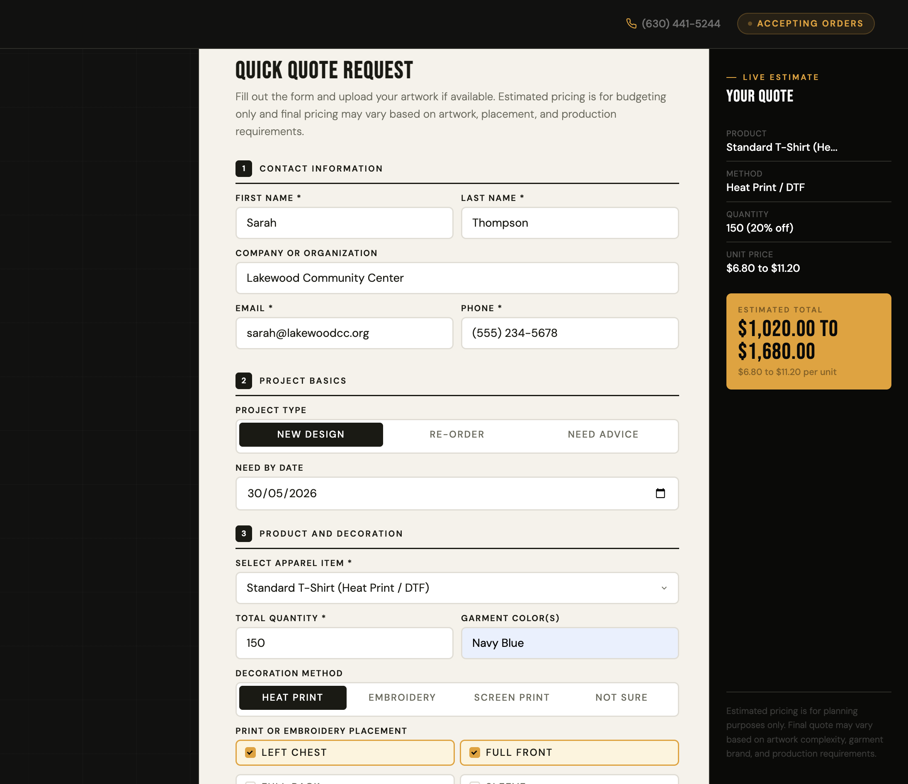
Task: Uncheck the Left Chest placement checkbox
Action: 250,753
